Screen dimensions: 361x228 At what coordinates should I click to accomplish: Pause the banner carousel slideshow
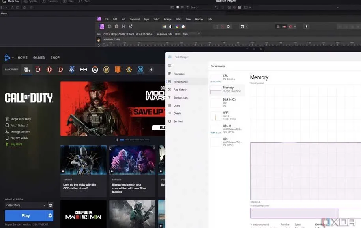point(117,140)
